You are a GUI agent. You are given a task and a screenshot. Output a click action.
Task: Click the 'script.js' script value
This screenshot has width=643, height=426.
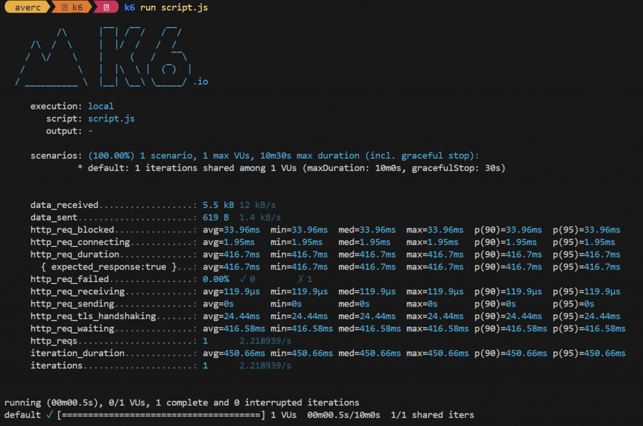click(x=111, y=119)
